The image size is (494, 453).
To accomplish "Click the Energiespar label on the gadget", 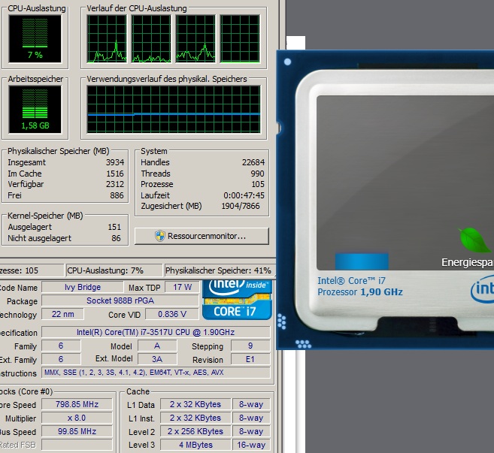I will point(468,262).
